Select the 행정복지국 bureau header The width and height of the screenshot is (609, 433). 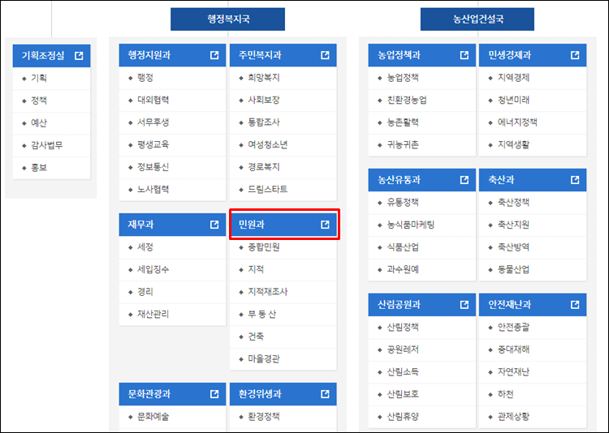[x=227, y=19]
